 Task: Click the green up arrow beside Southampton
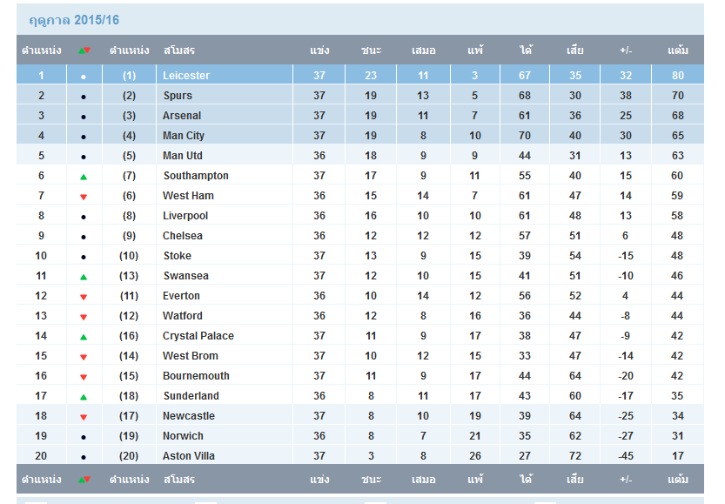coord(84,177)
